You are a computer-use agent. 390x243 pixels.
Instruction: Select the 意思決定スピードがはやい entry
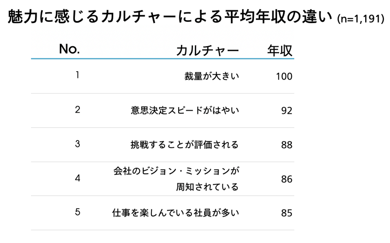click(185, 110)
